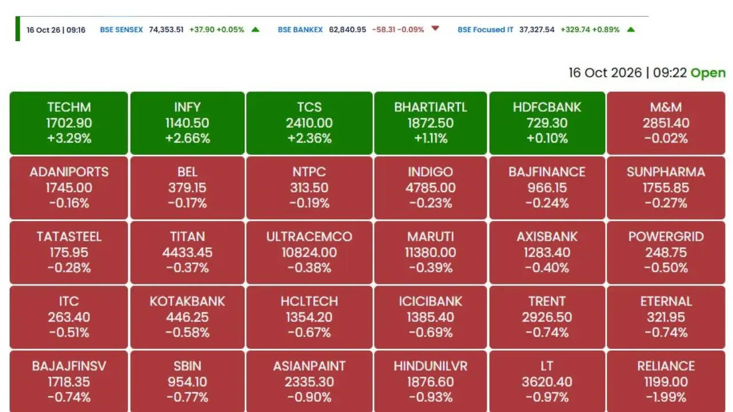733x412 pixels.
Task: Open the BSE Focused IT index link
Action: (x=486, y=29)
